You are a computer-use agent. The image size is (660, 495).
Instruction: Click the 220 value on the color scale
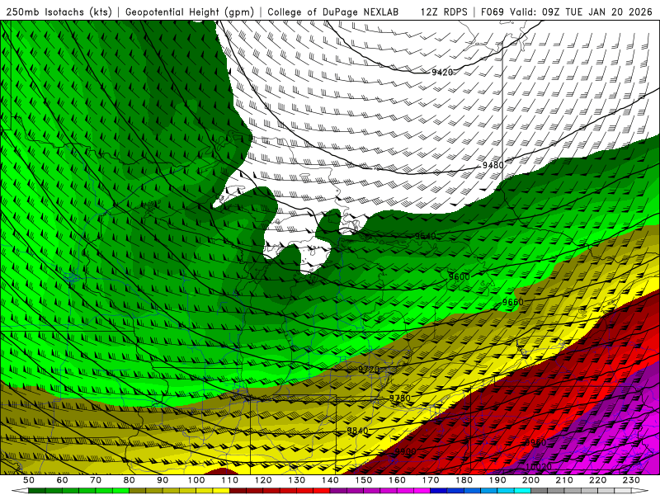[597, 480]
